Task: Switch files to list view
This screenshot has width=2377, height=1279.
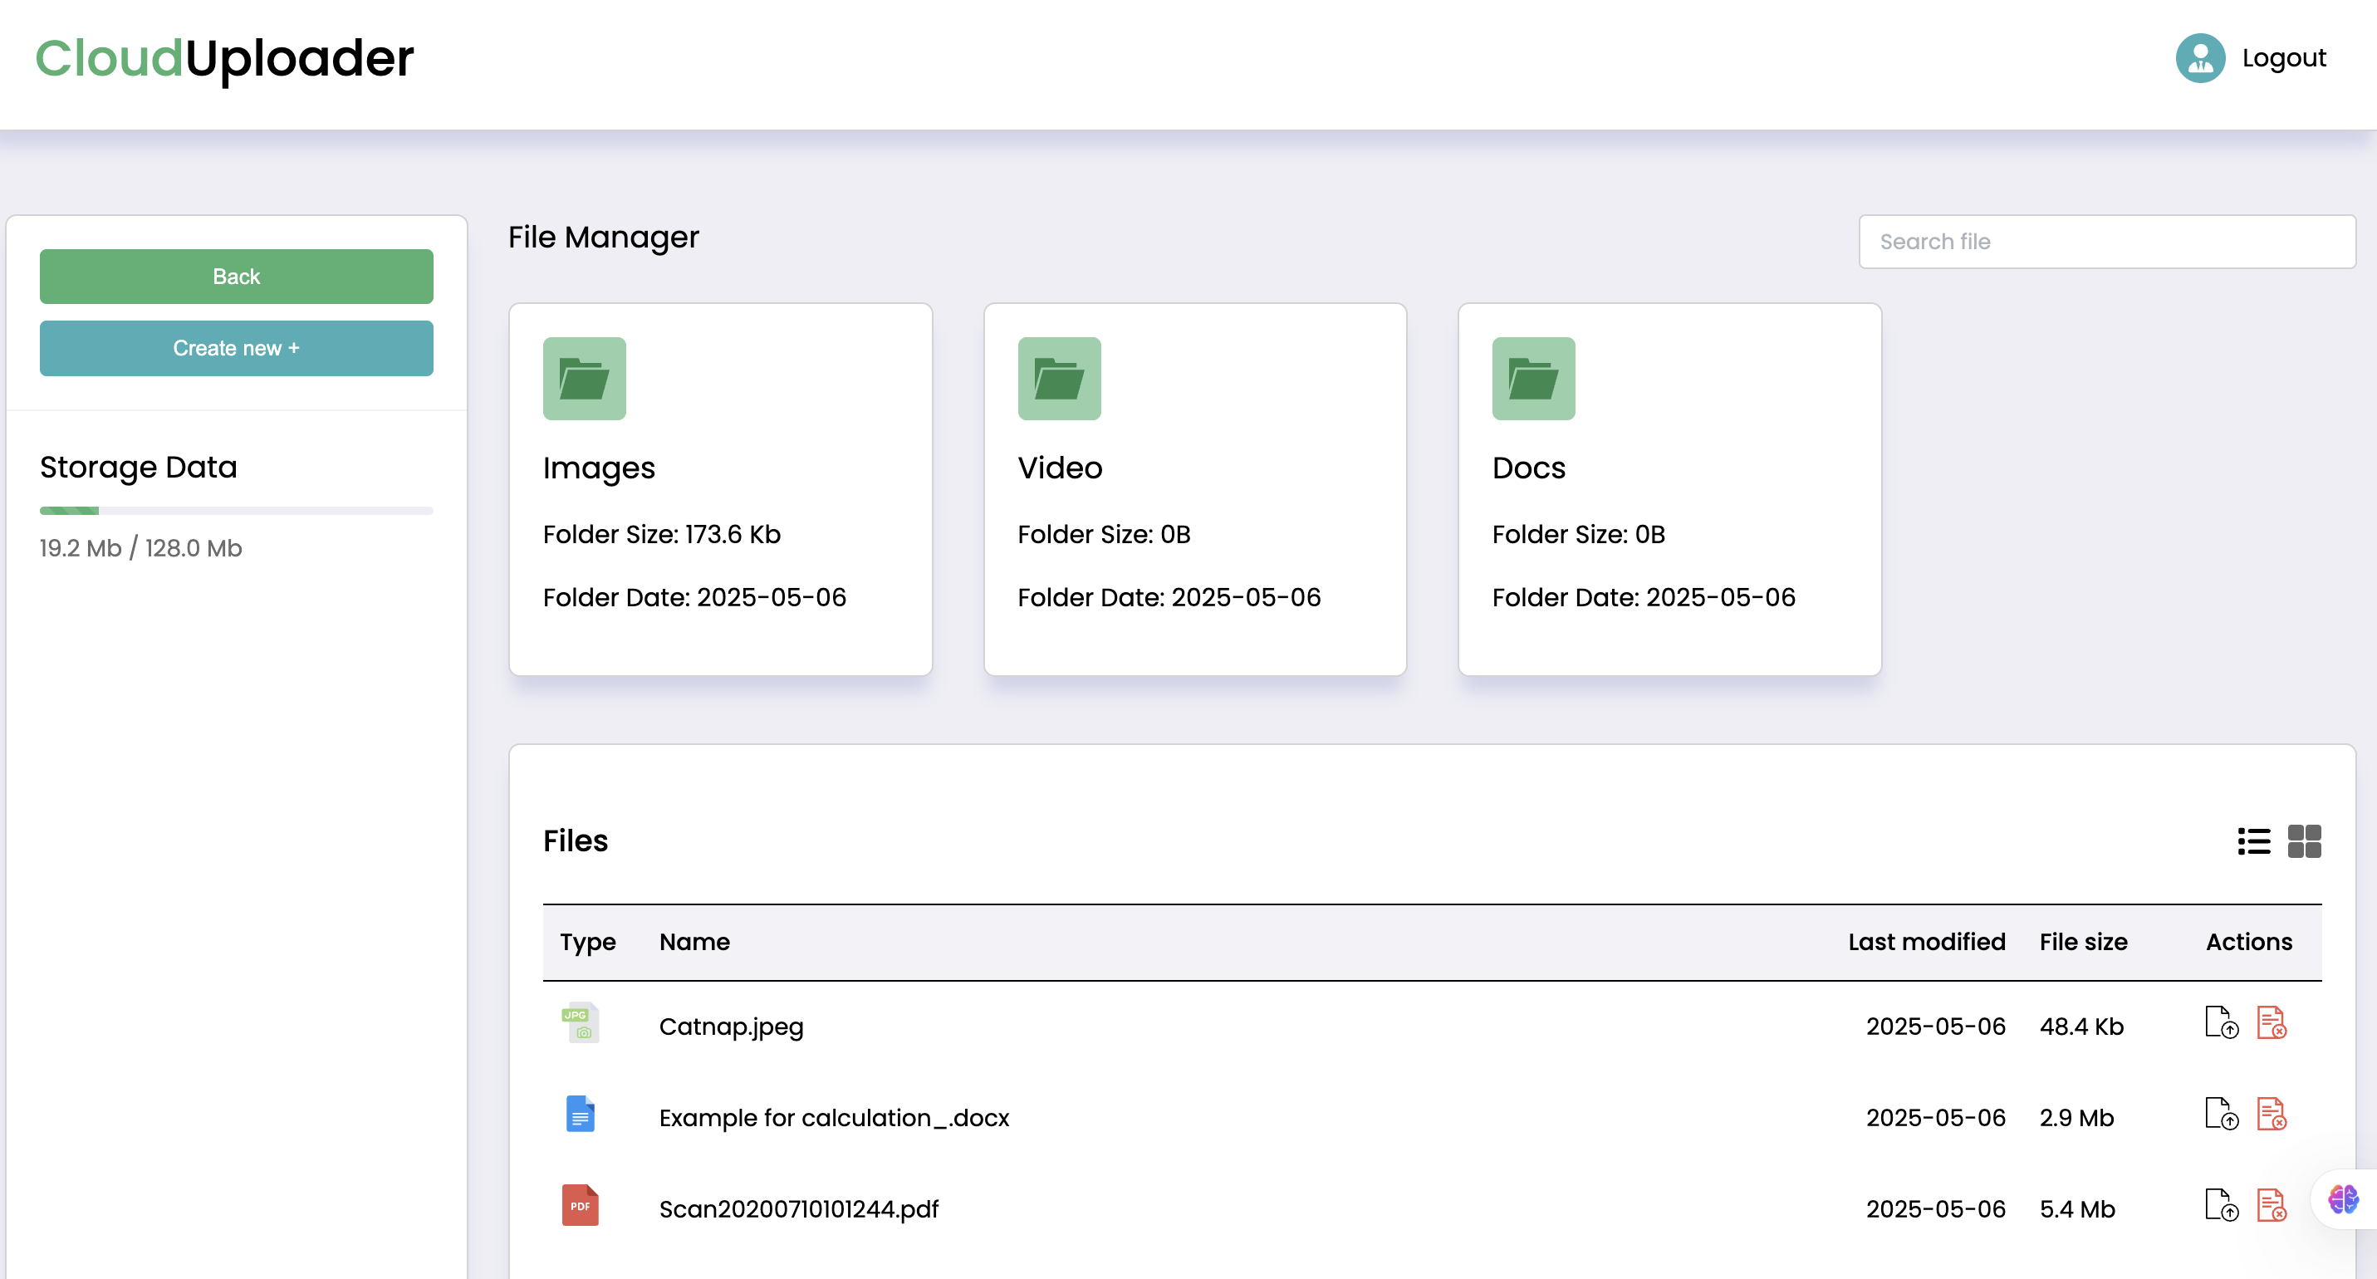Action: pos(2253,840)
